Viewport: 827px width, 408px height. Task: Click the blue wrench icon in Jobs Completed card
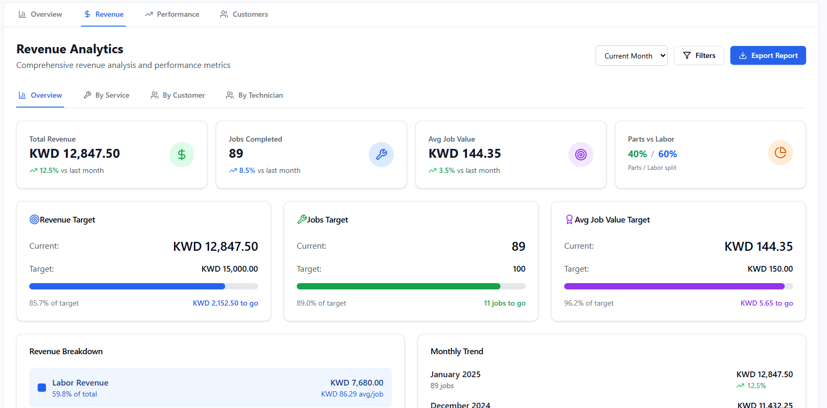point(381,155)
